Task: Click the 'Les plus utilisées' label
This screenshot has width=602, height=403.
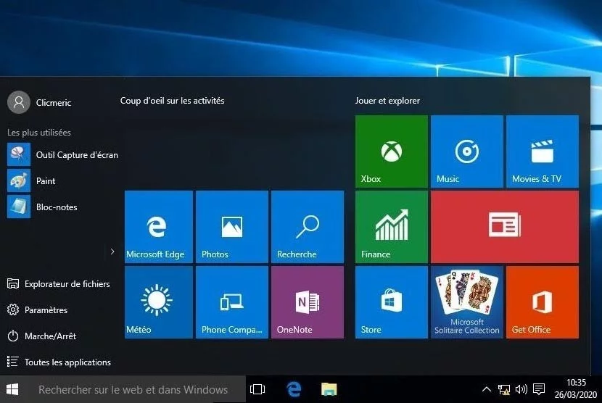Action: [38, 133]
